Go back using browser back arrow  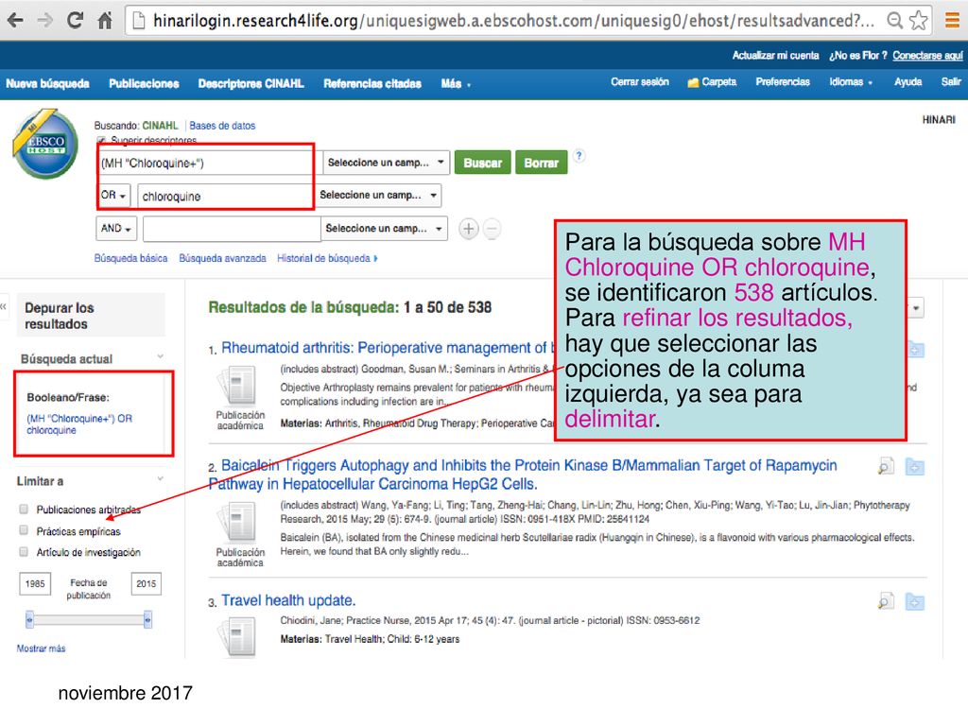point(15,21)
